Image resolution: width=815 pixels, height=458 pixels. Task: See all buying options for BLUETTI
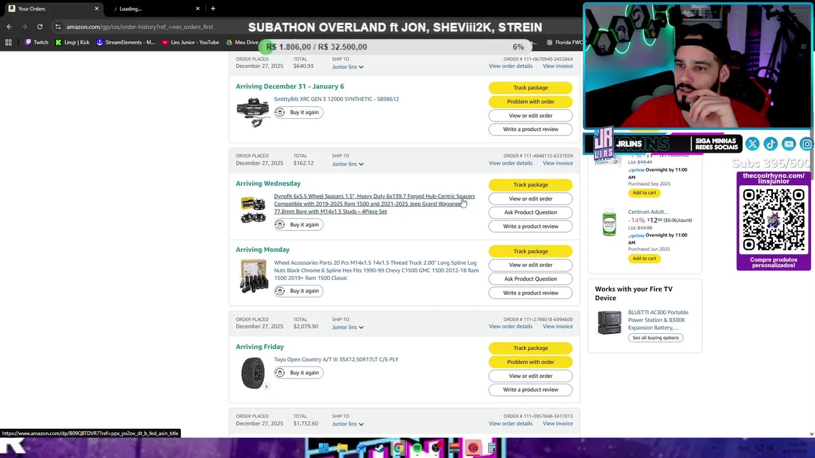point(656,338)
